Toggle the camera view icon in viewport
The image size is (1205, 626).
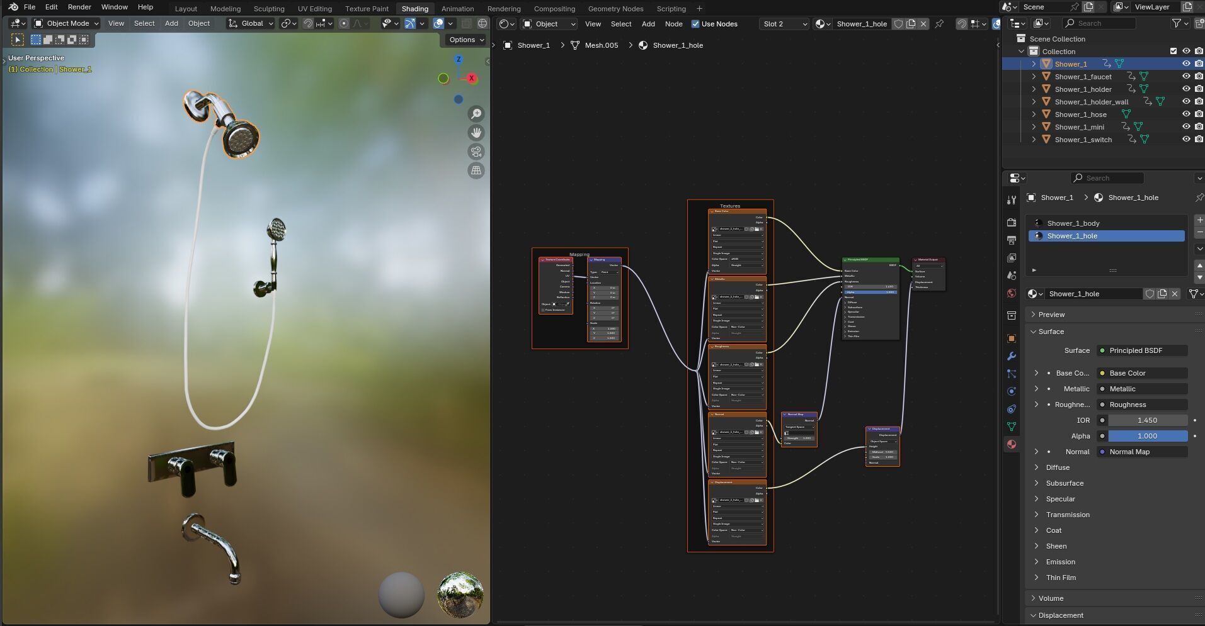476,152
